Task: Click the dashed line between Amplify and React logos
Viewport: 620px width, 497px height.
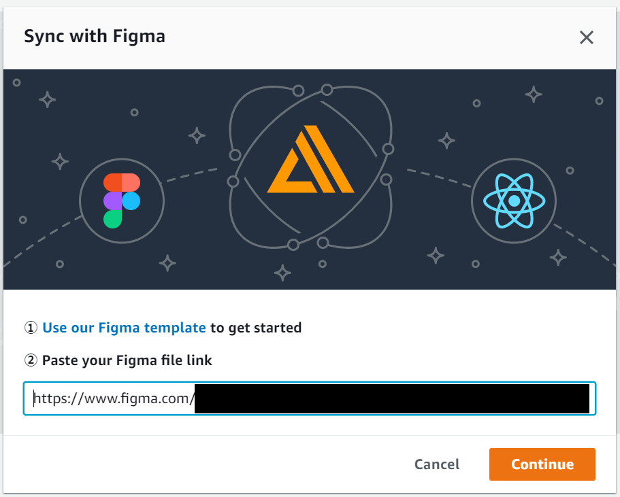Action: pyautogui.click(x=439, y=177)
